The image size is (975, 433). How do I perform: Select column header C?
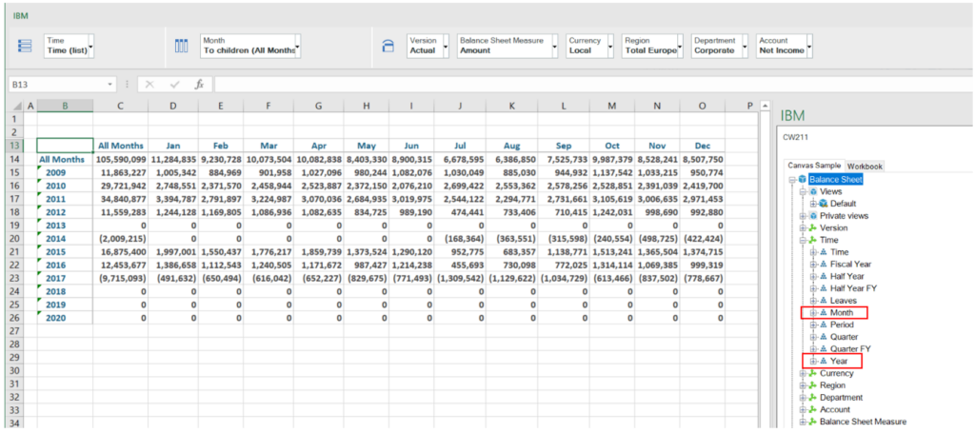point(120,106)
